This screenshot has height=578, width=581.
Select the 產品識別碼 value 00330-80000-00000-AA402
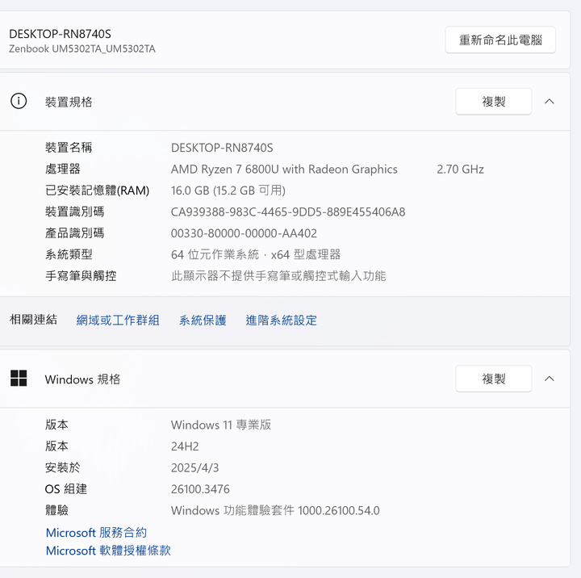[244, 233]
